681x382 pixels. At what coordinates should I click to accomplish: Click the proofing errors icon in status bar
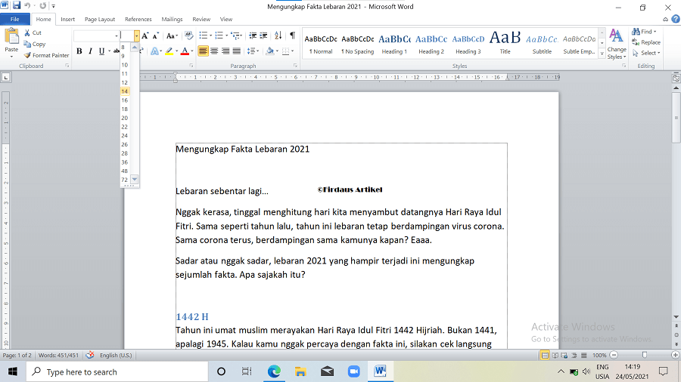(x=90, y=355)
